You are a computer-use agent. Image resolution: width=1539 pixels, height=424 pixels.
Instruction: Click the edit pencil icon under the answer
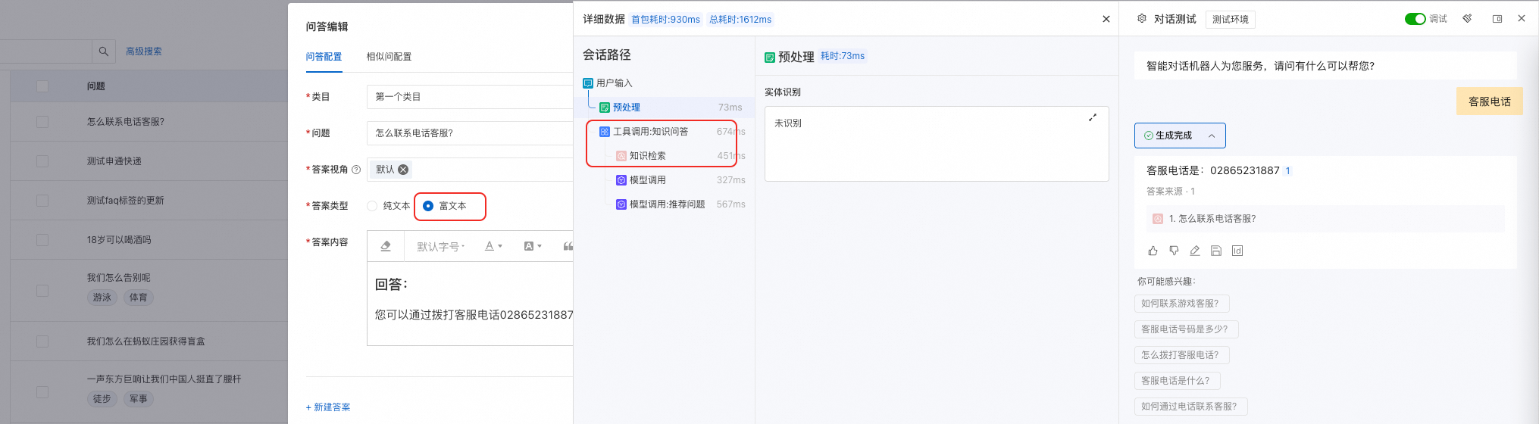pyautogui.click(x=1195, y=251)
